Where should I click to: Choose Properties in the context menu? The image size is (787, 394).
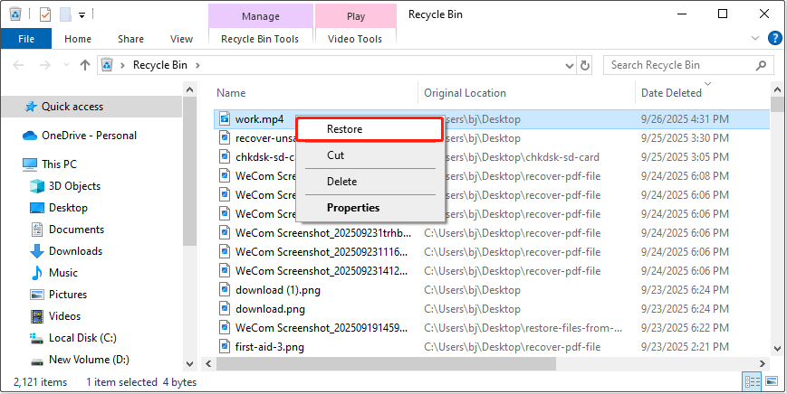pyautogui.click(x=370, y=207)
